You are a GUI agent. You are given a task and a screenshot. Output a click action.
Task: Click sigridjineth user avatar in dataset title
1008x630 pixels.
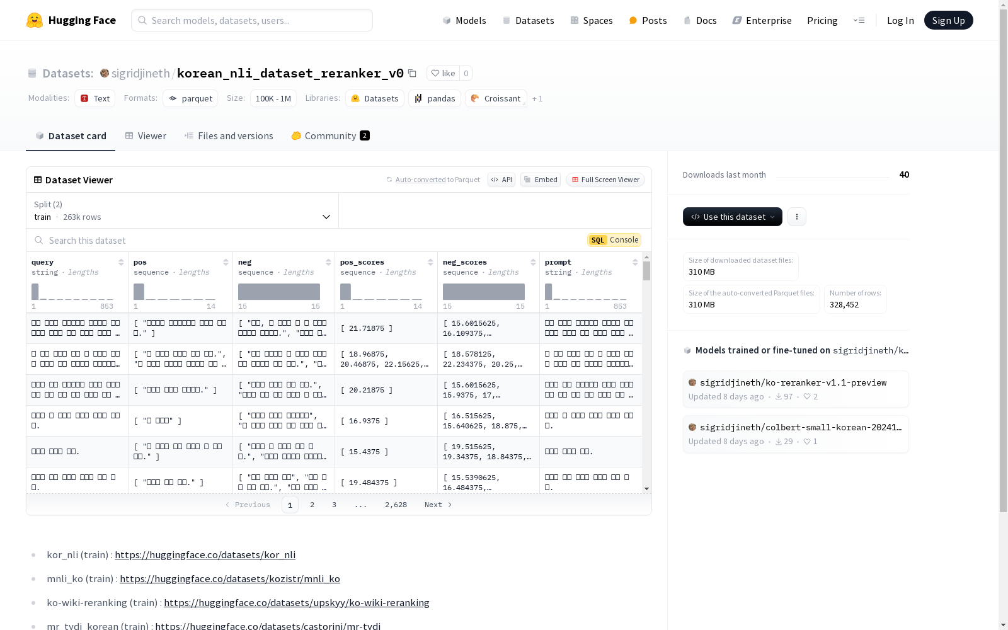coord(105,73)
